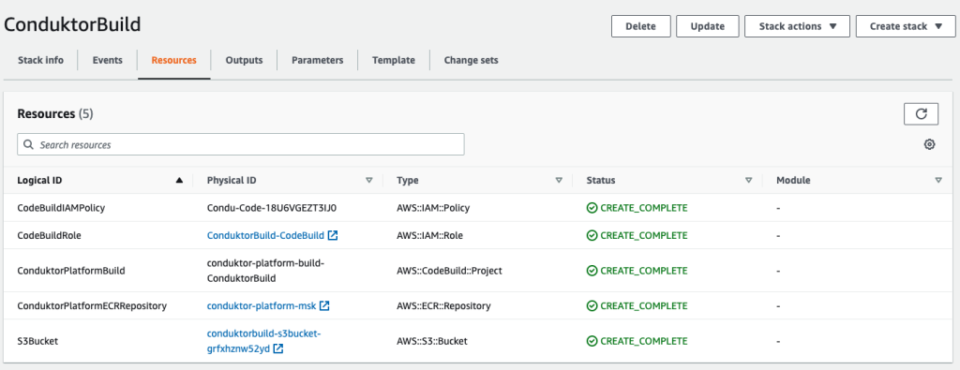The image size is (960, 370).
Task: Select S3Bucket logical ID cell
Action: pos(37,341)
